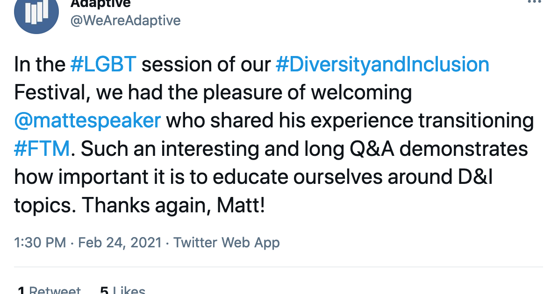Click the 'Thanks again, Matt!' sentence
558x294 pixels.
pos(173,205)
